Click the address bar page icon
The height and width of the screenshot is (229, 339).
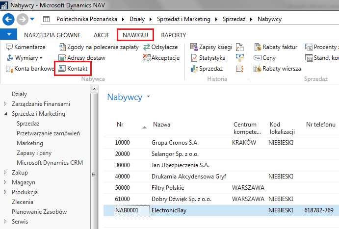46,19
